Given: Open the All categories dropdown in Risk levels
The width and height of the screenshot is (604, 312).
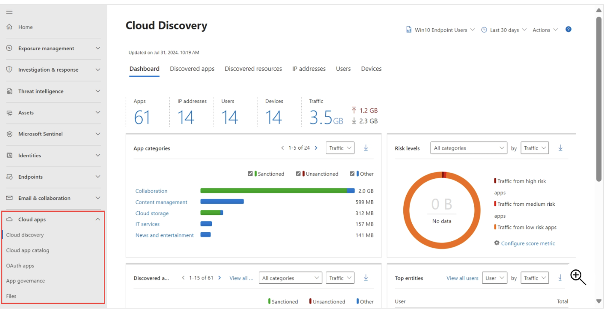Looking at the screenshot, I should point(469,148).
